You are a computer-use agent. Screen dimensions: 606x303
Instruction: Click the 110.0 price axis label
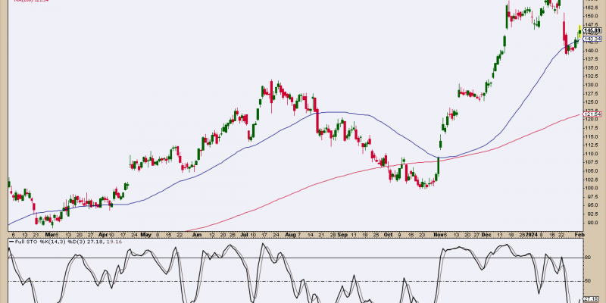click(x=590, y=154)
